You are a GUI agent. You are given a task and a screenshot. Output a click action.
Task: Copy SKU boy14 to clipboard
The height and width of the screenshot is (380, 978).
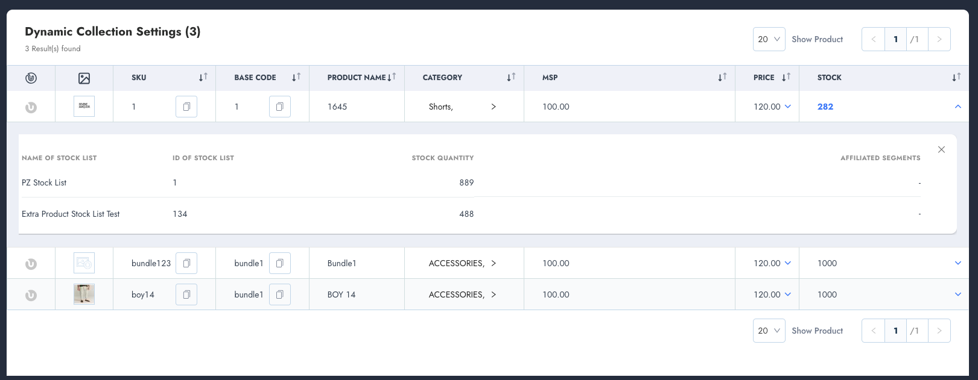(186, 294)
